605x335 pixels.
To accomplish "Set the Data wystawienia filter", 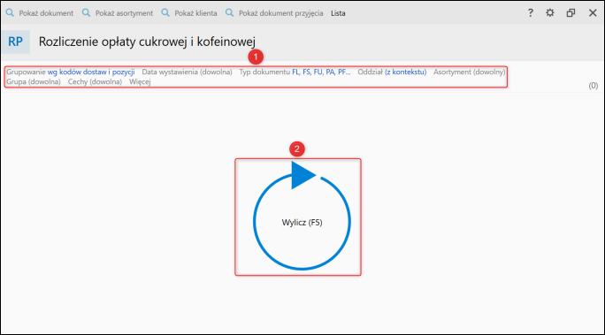I will point(188,72).
